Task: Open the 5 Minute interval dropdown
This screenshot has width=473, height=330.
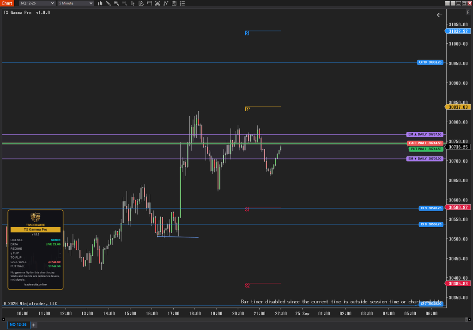Action: pos(75,3)
